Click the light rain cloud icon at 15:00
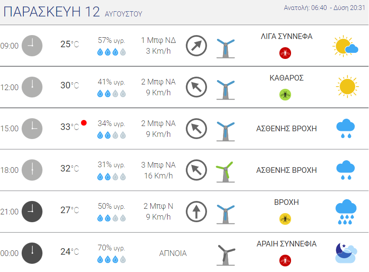 [x=346, y=129]
